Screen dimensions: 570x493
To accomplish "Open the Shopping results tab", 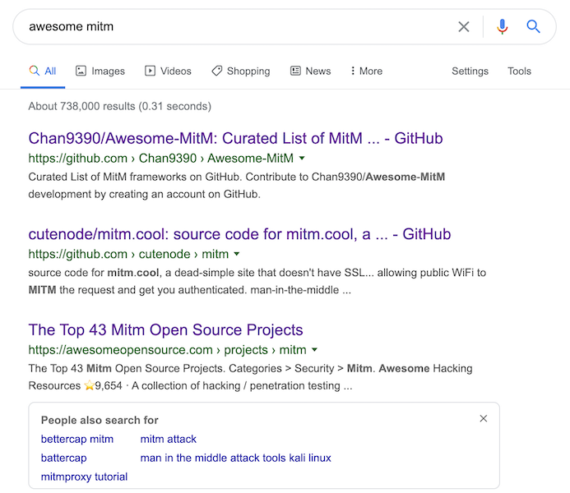I will pyautogui.click(x=240, y=71).
